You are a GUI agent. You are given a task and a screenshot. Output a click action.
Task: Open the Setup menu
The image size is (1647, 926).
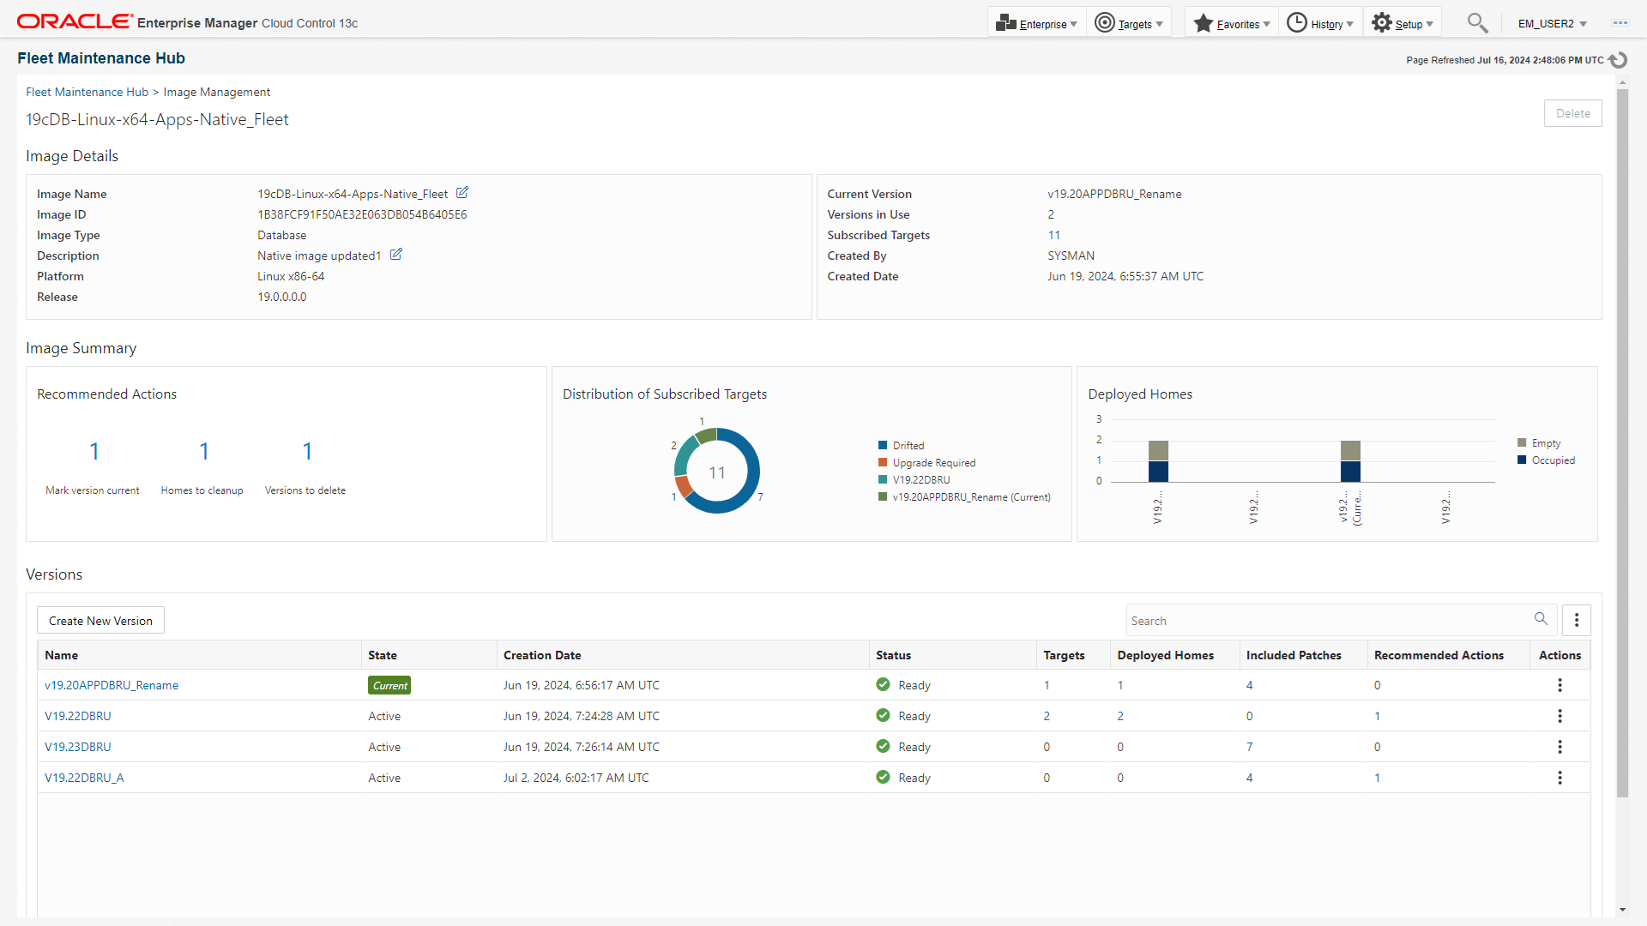pyautogui.click(x=1403, y=23)
